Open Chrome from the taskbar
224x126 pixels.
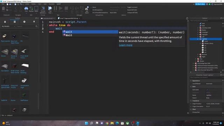tap(107, 123)
